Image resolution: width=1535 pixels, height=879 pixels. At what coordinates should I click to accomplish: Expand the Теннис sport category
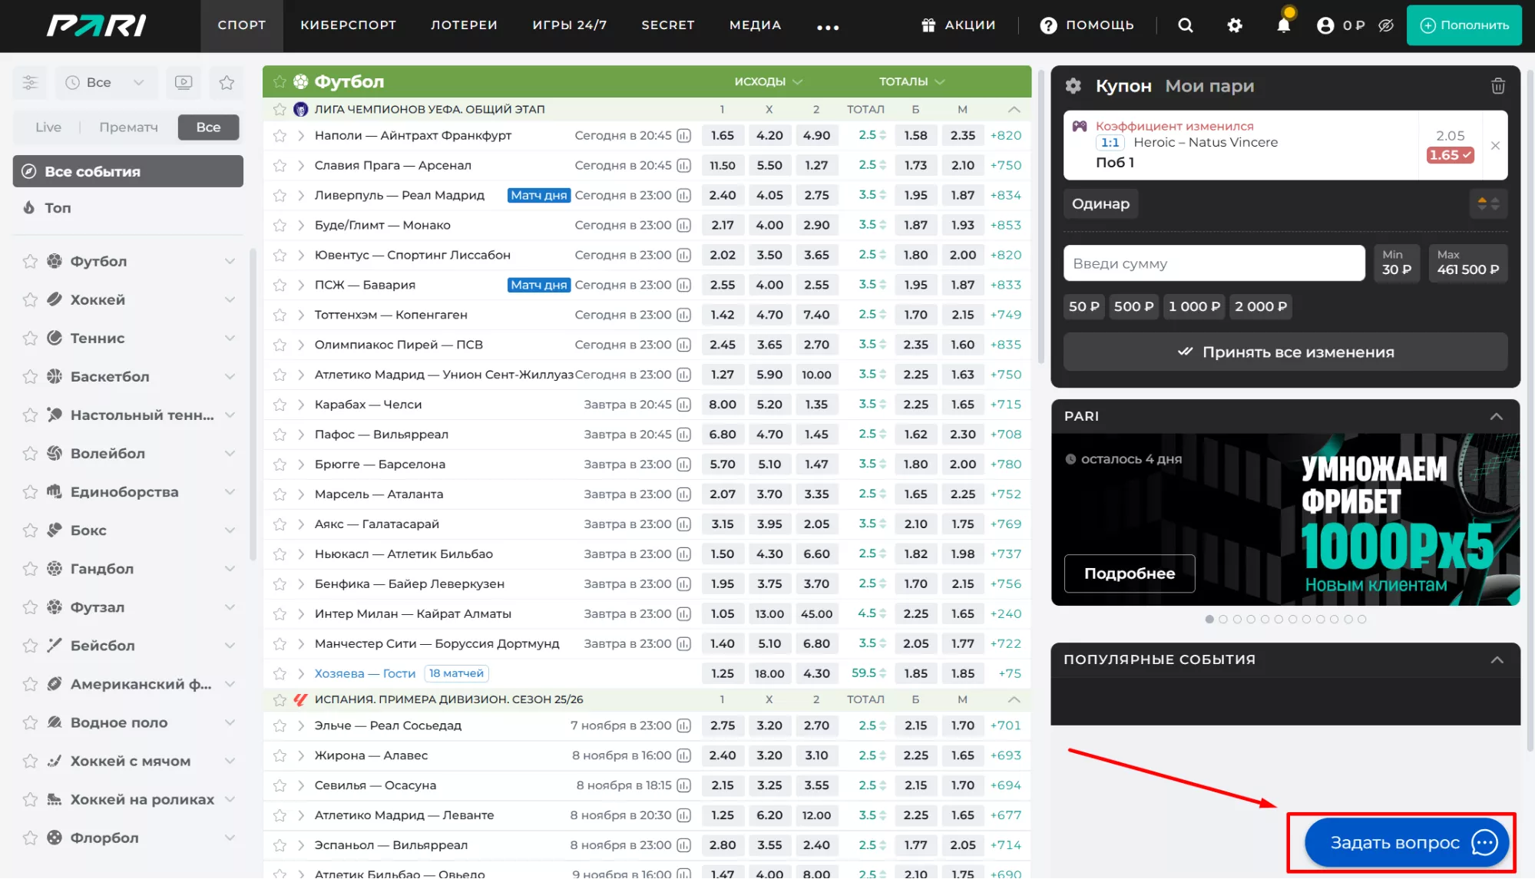click(230, 338)
